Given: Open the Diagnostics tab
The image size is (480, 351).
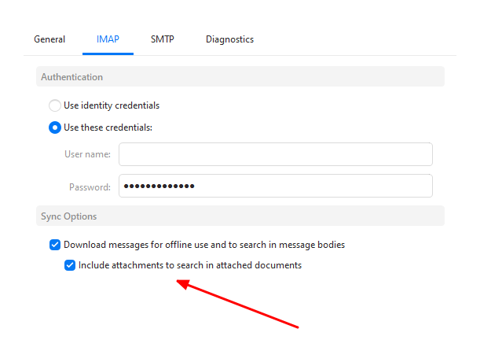Looking at the screenshot, I should 229,39.
